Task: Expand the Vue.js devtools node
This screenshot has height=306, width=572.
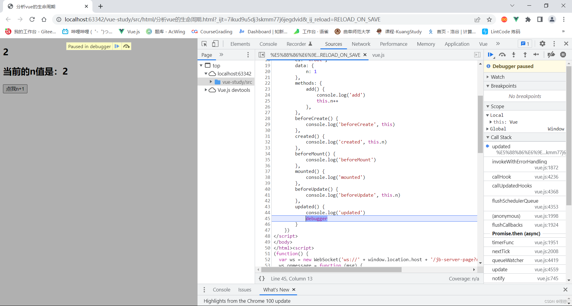Action: coord(206,90)
